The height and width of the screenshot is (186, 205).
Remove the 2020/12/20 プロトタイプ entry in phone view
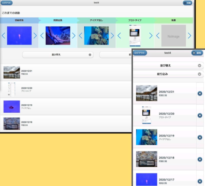click(200, 115)
